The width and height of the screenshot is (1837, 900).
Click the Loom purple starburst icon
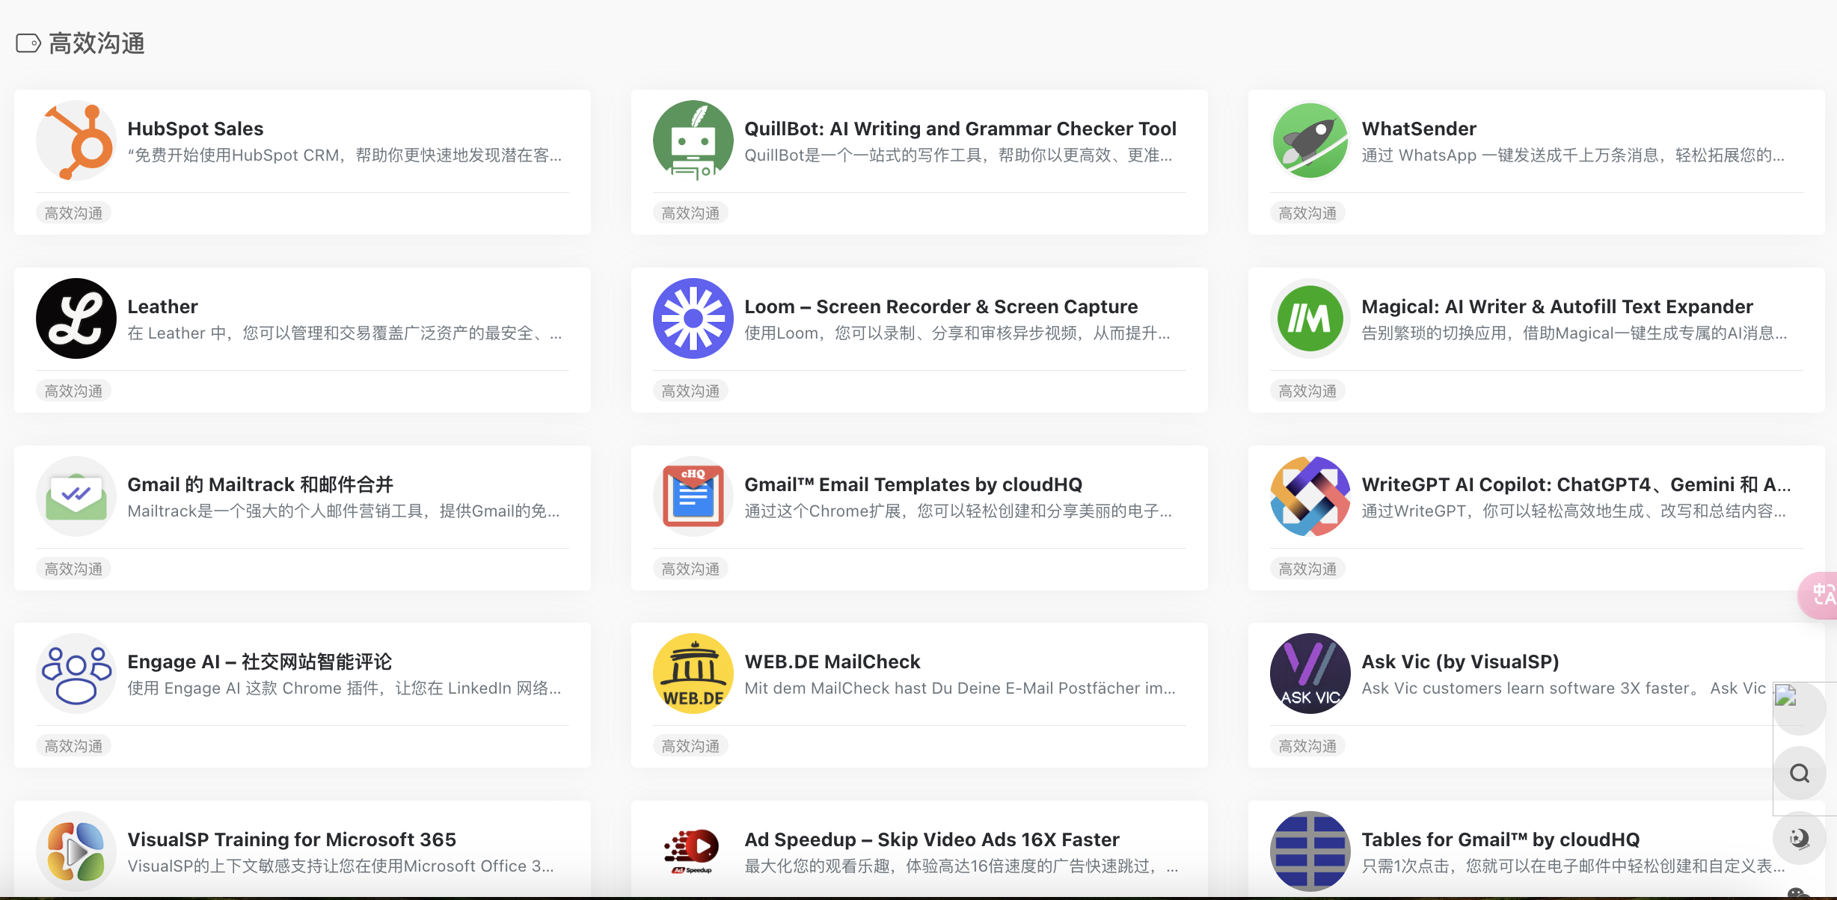coord(693,318)
